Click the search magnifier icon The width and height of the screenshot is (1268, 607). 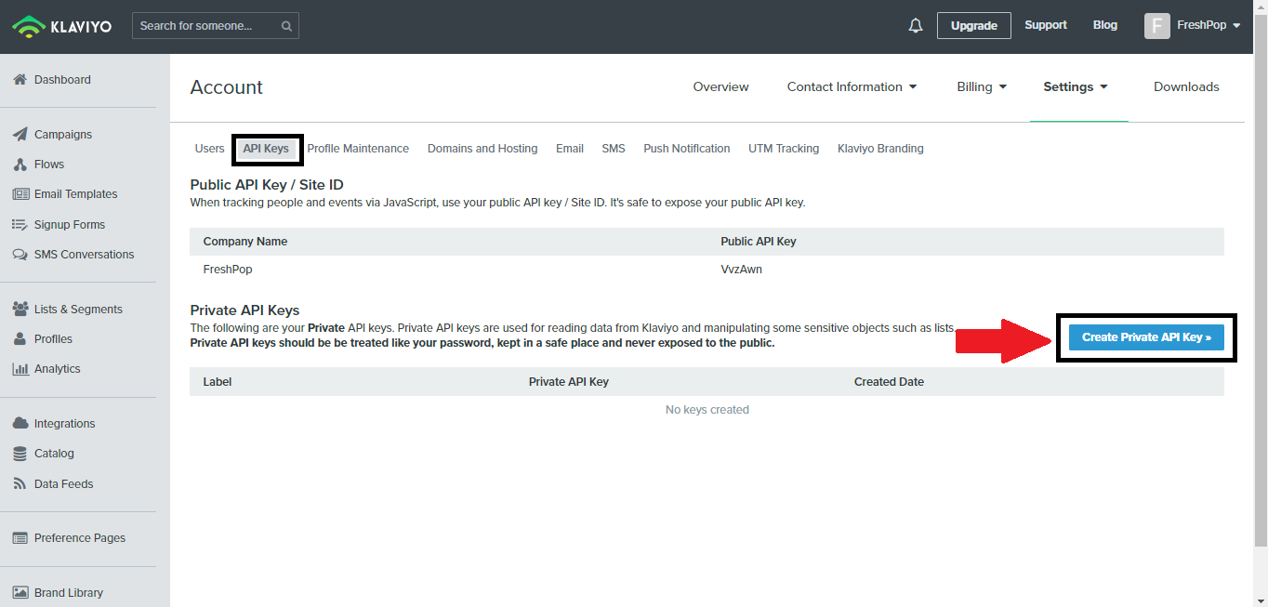[x=286, y=26]
